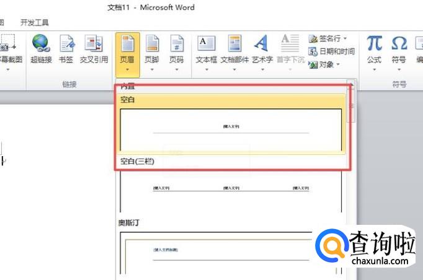Select the Blank Three Columns header preview
Image resolution: width=423 pixels, height=280 pixels.
click(231, 191)
